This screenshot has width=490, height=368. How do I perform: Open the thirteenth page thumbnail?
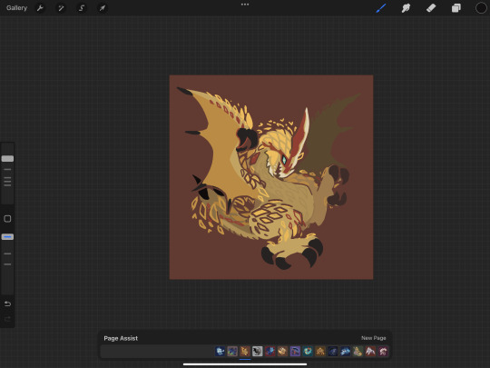pyautogui.click(x=370, y=351)
